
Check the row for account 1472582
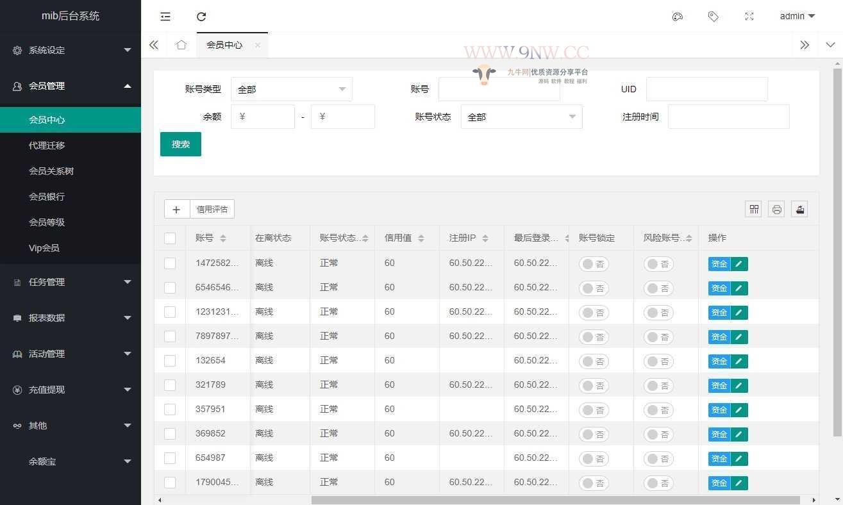[x=170, y=263]
